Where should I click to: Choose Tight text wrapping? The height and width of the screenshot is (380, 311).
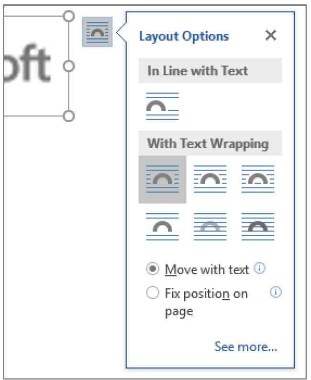210,179
